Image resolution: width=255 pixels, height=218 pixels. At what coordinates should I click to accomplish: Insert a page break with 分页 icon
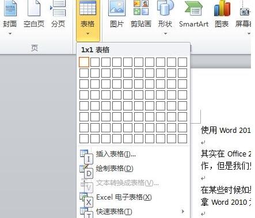tap(58, 9)
